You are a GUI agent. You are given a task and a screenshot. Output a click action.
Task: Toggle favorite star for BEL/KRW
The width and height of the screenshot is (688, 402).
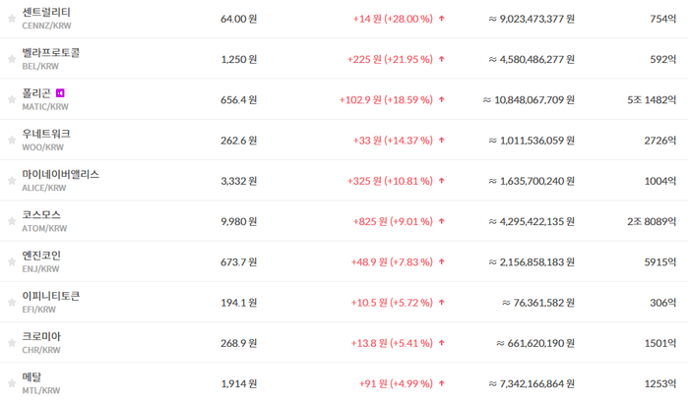[x=12, y=59]
